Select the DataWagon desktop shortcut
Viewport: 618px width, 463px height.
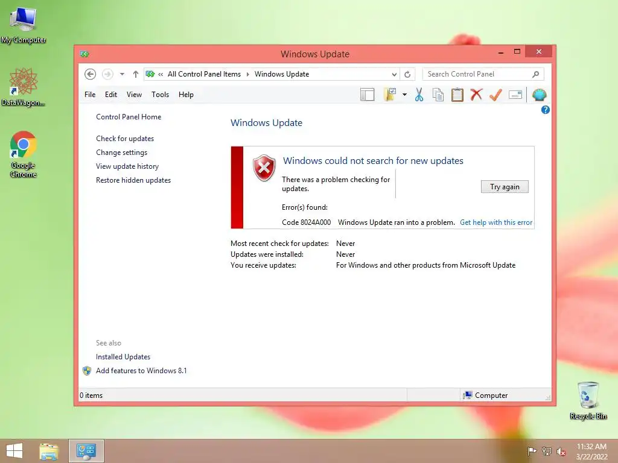click(x=24, y=87)
